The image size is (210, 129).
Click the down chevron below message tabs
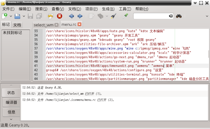coord(11,119)
